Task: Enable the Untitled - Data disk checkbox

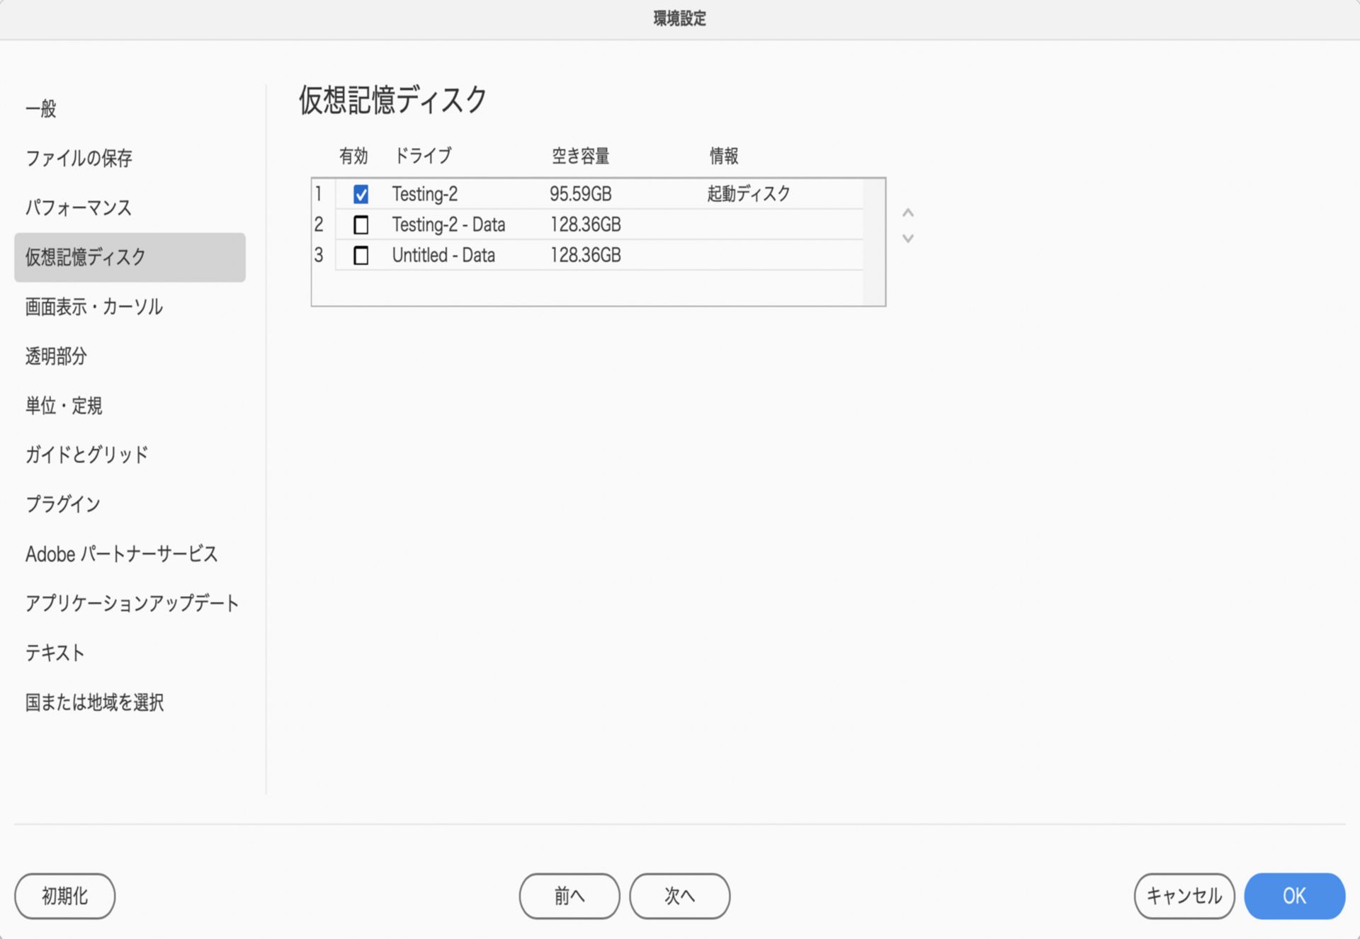Action: [361, 256]
